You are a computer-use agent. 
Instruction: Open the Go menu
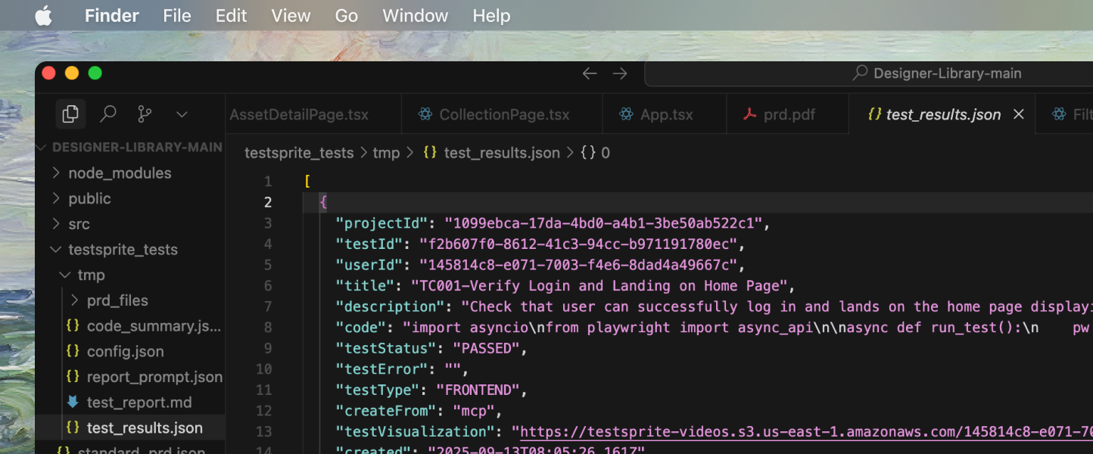coord(346,16)
